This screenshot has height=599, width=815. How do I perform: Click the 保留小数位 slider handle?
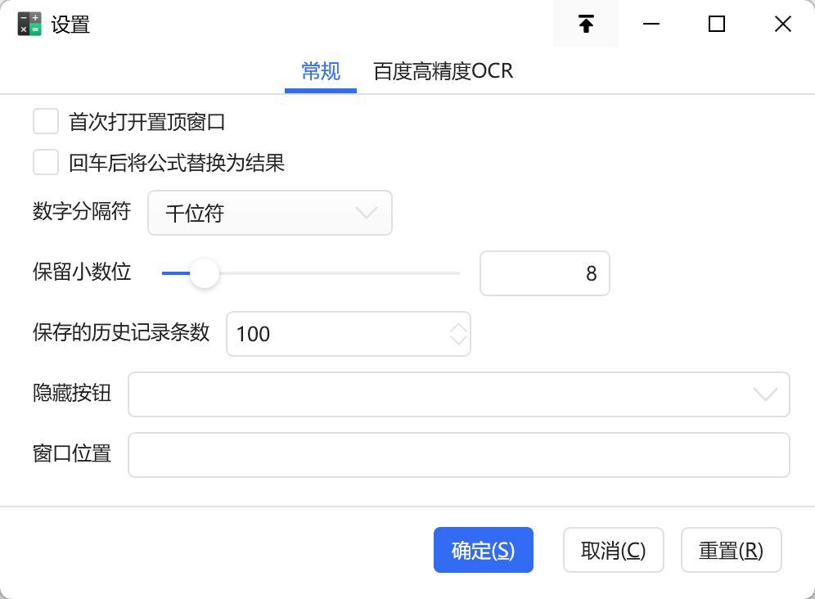click(205, 273)
